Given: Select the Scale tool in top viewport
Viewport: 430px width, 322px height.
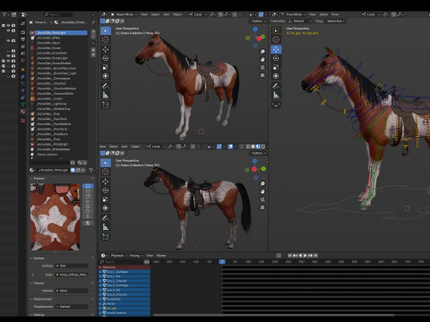Looking at the screenshot, I should point(105,67).
